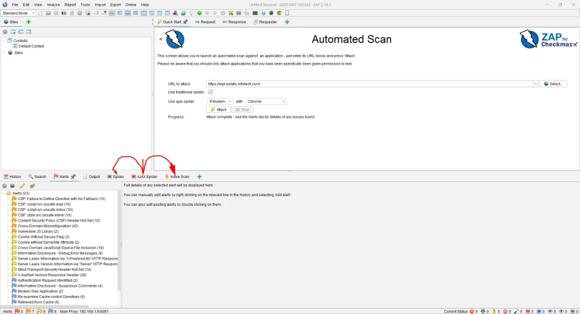
Task: Click the broom icon in the Alerts toolbar
Action: pos(32,185)
